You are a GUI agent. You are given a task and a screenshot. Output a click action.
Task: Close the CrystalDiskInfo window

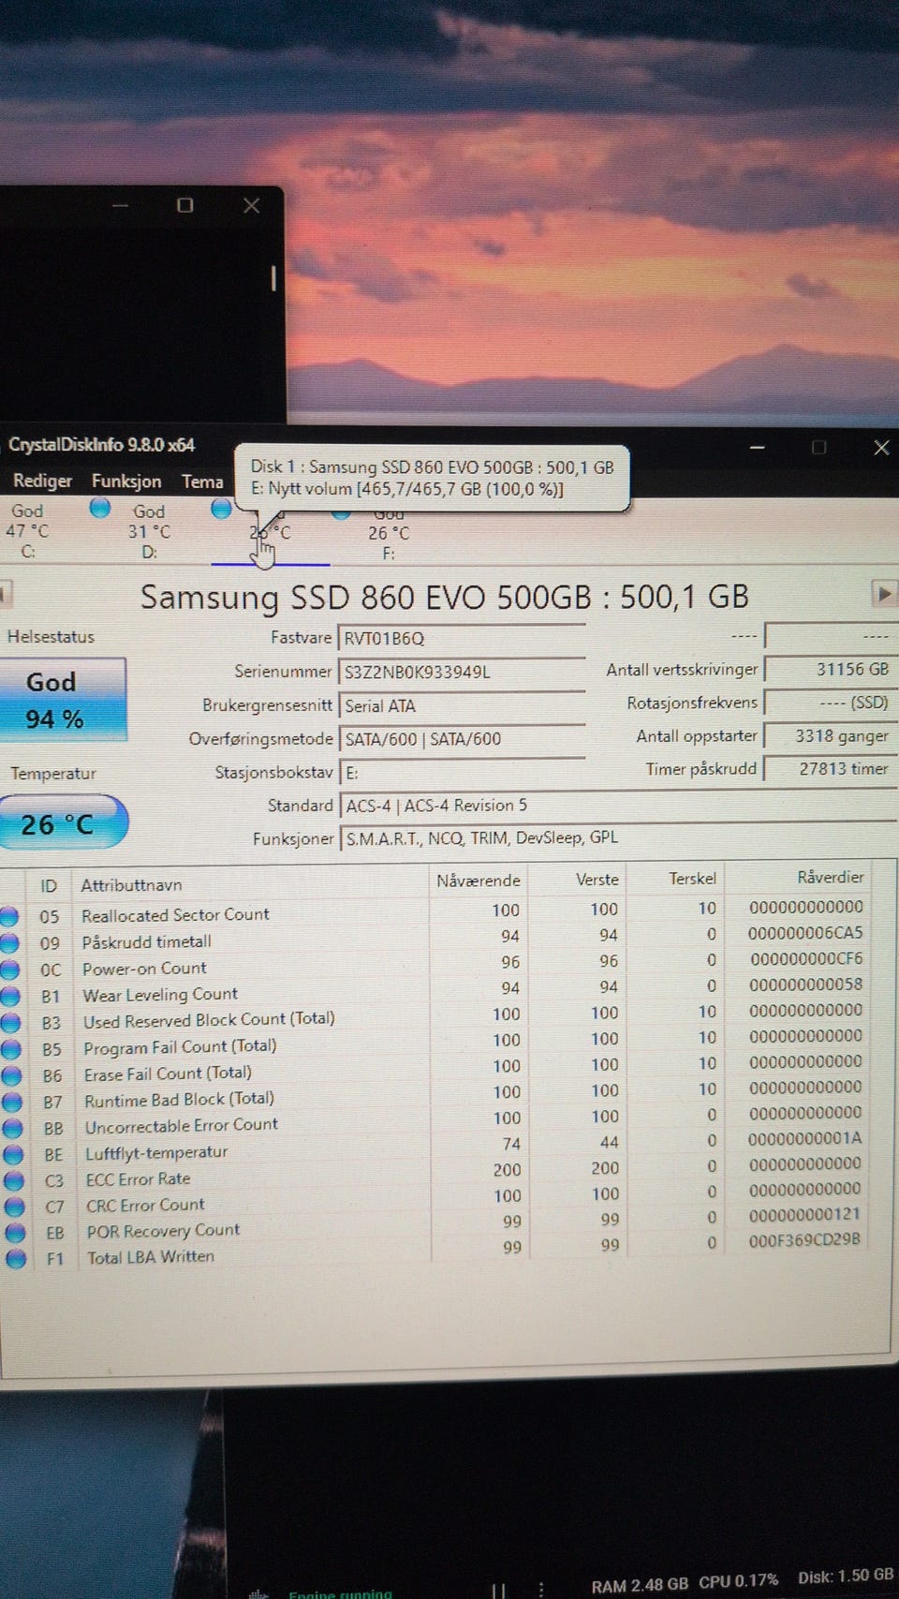click(881, 448)
